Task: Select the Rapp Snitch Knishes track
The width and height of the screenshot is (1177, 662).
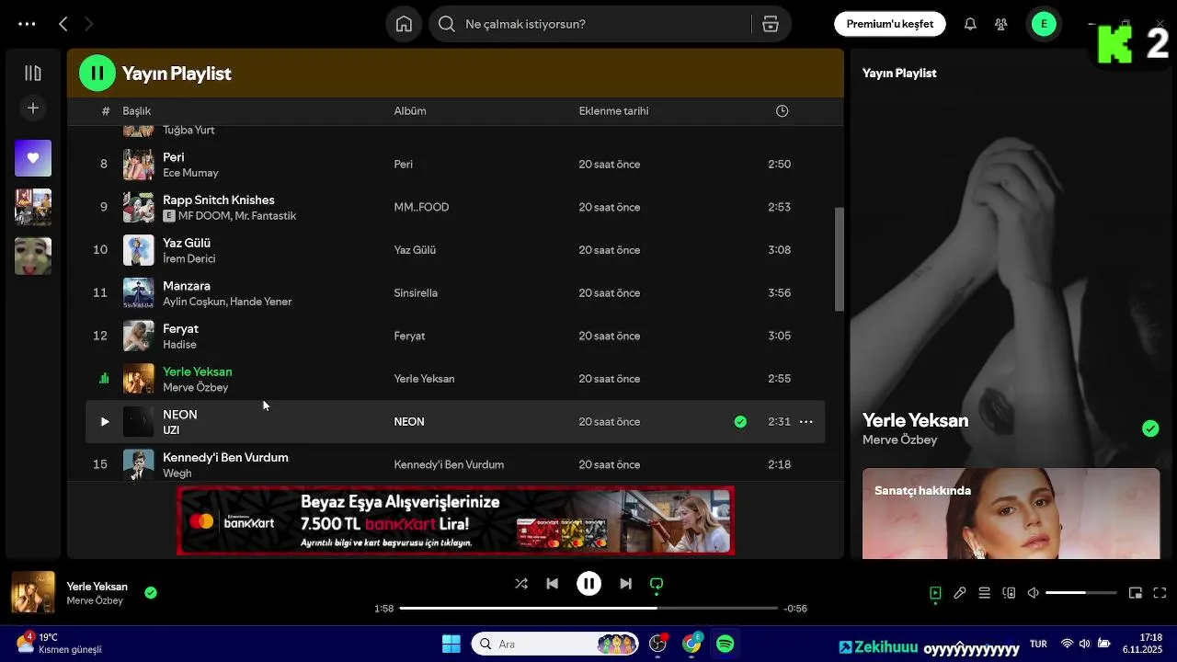Action: 218,200
